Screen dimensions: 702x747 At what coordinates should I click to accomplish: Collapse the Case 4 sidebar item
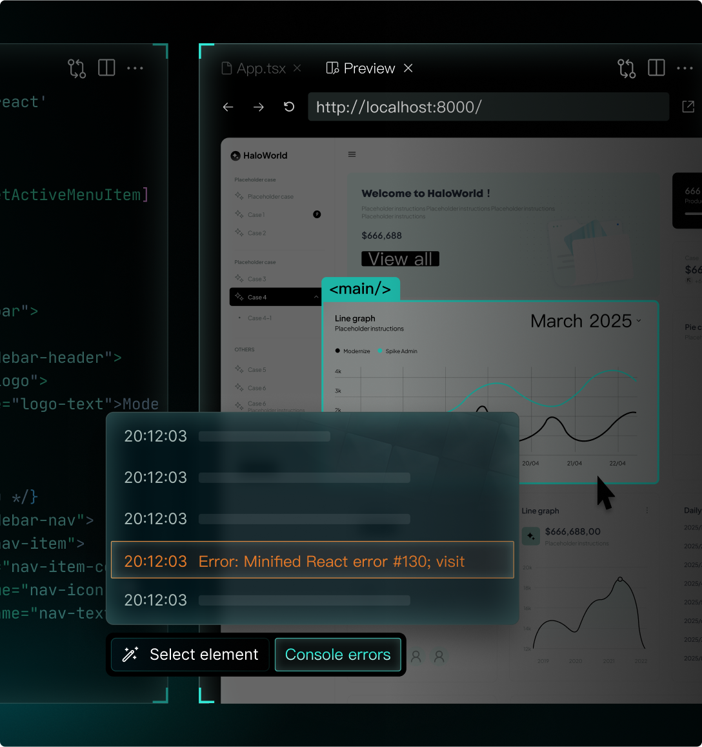(x=316, y=297)
